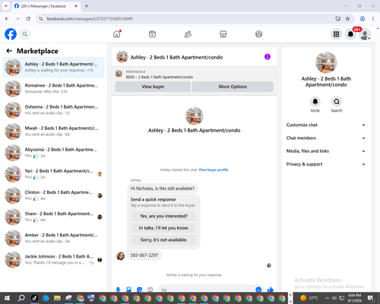Screen dimensions: 380x304
Task: Record a voice clip with the microphone icon
Action: [118, 290]
